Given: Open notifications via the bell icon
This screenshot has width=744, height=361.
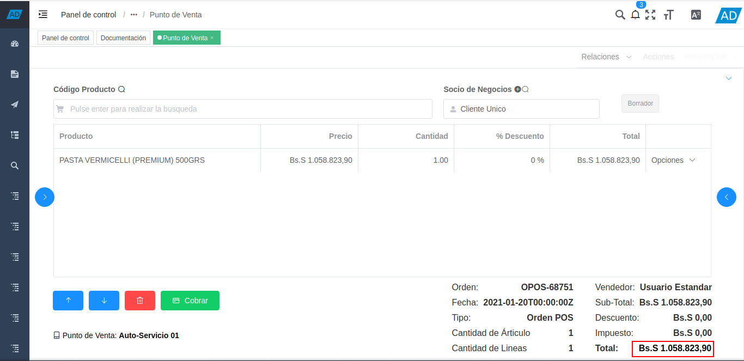Looking at the screenshot, I should click(x=635, y=15).
